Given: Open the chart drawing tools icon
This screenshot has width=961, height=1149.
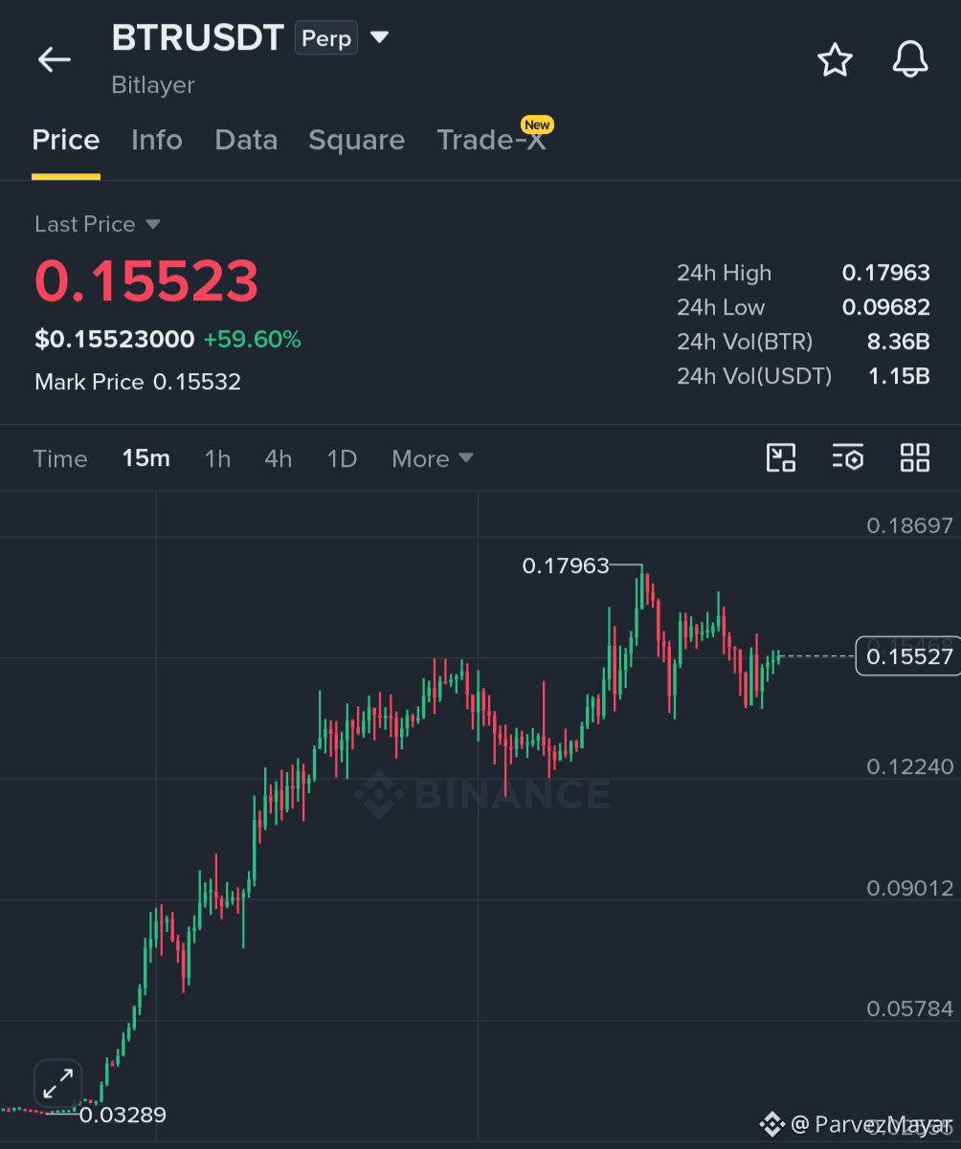Looking at the screenshot, I should (782, 458).
